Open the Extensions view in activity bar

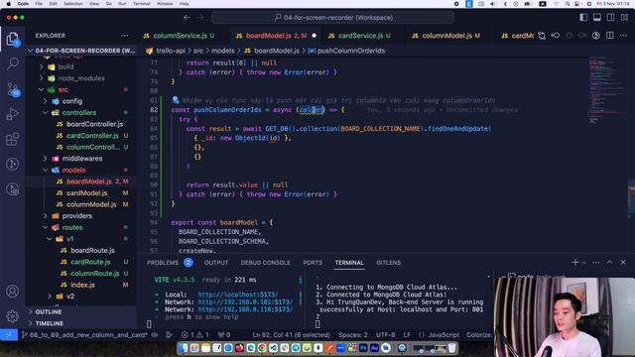pyautogui.click(x=13, y=139)
